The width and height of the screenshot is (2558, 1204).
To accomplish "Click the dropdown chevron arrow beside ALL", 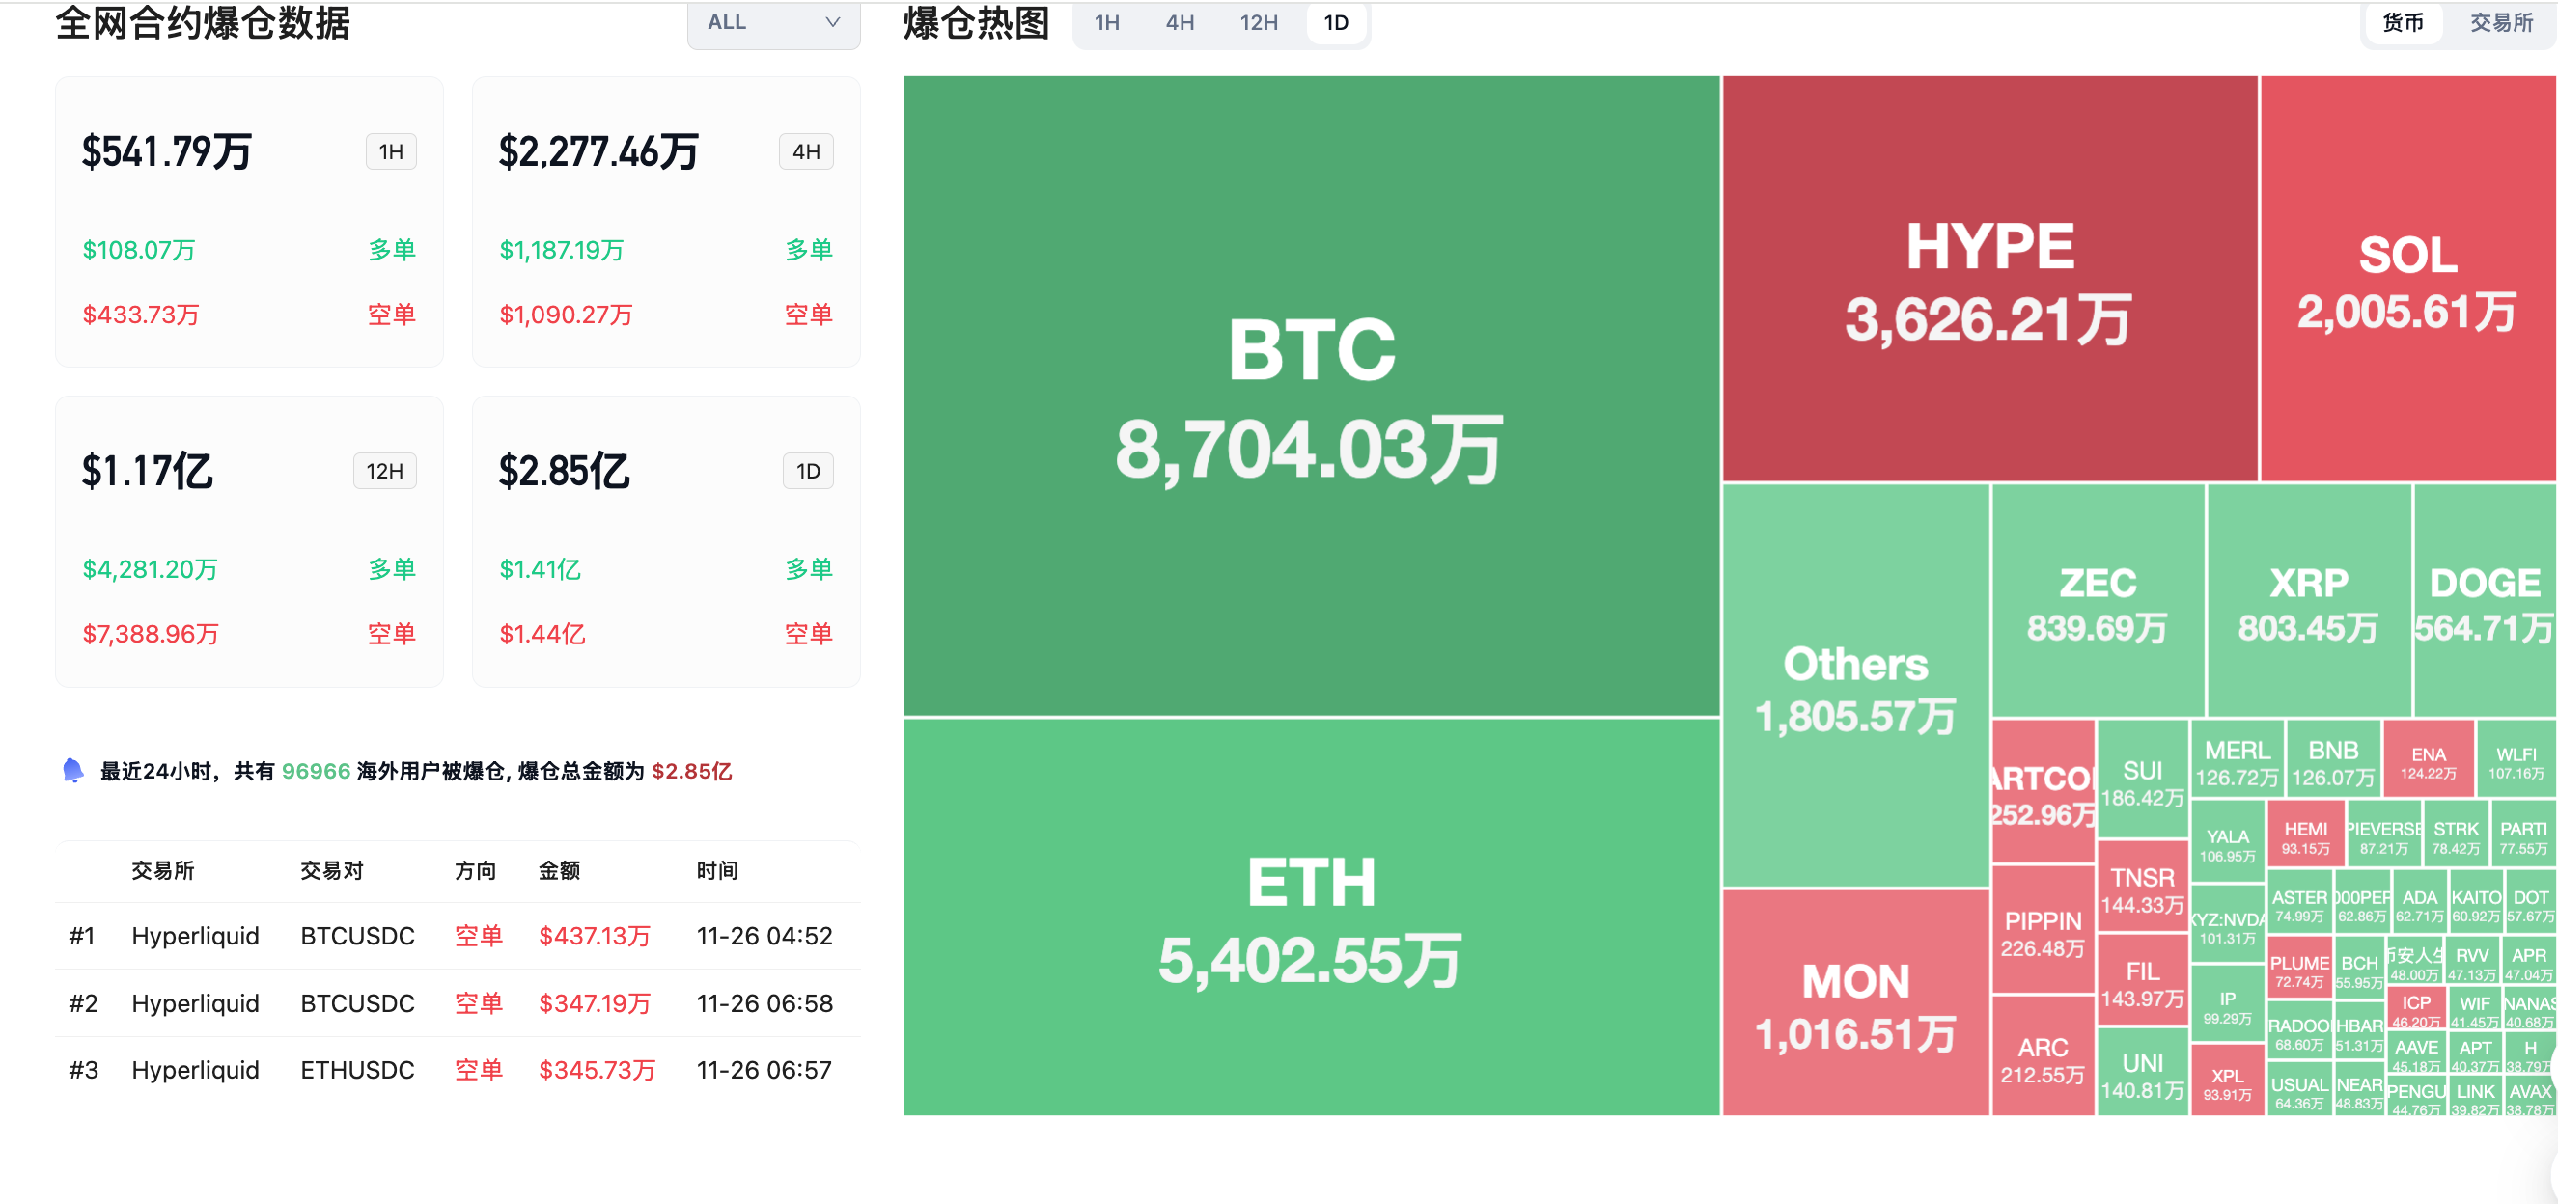I will [832, 23].
